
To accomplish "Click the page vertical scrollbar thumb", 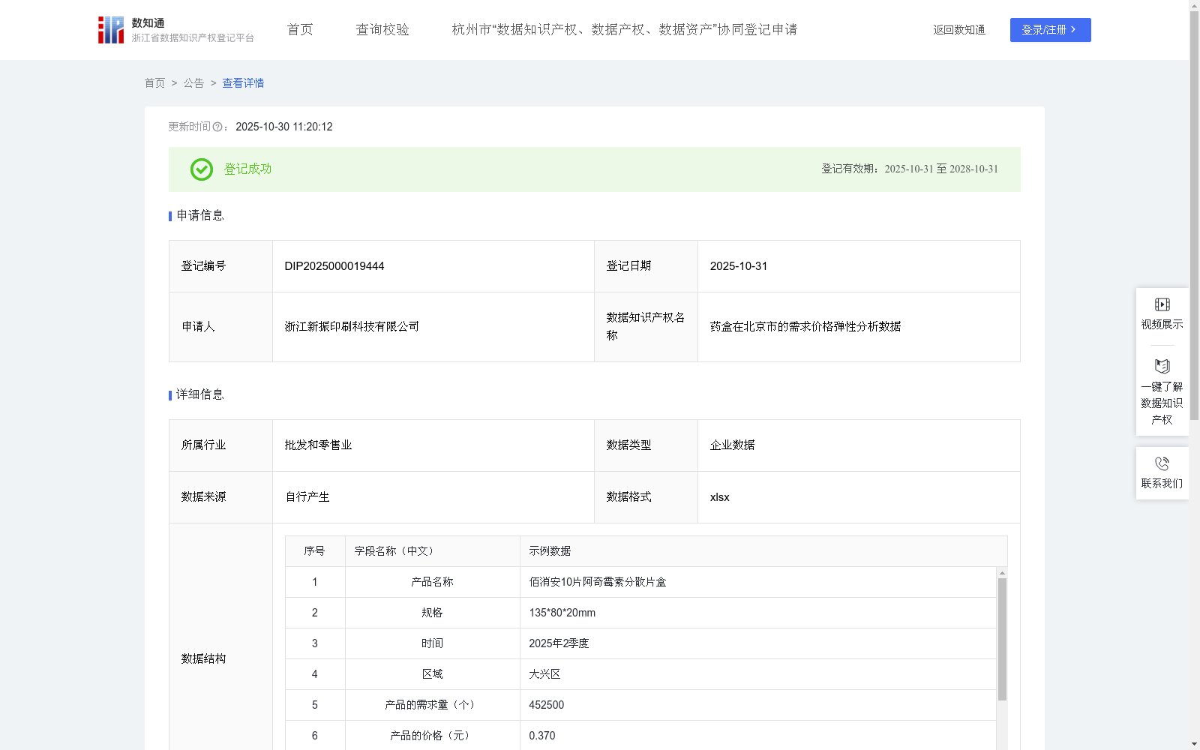I will click(1194, 215).
